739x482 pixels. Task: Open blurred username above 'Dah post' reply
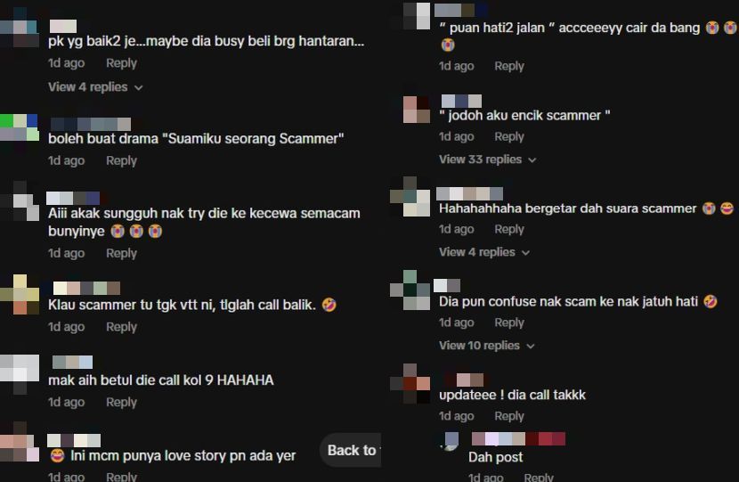click(518, 439)
